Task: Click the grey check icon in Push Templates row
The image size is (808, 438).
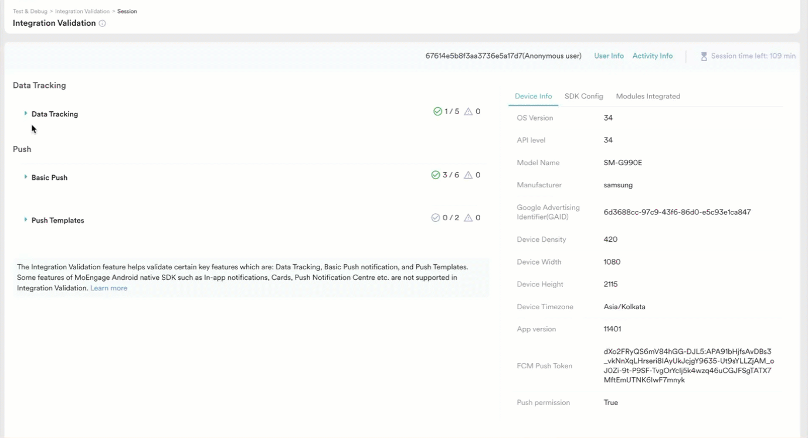Action: click(436, 218)
